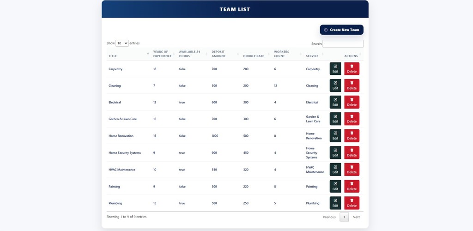Screen dimensions: 473x231
Task: Delete the Plumbing team
Action: click(x=352, y=203)
